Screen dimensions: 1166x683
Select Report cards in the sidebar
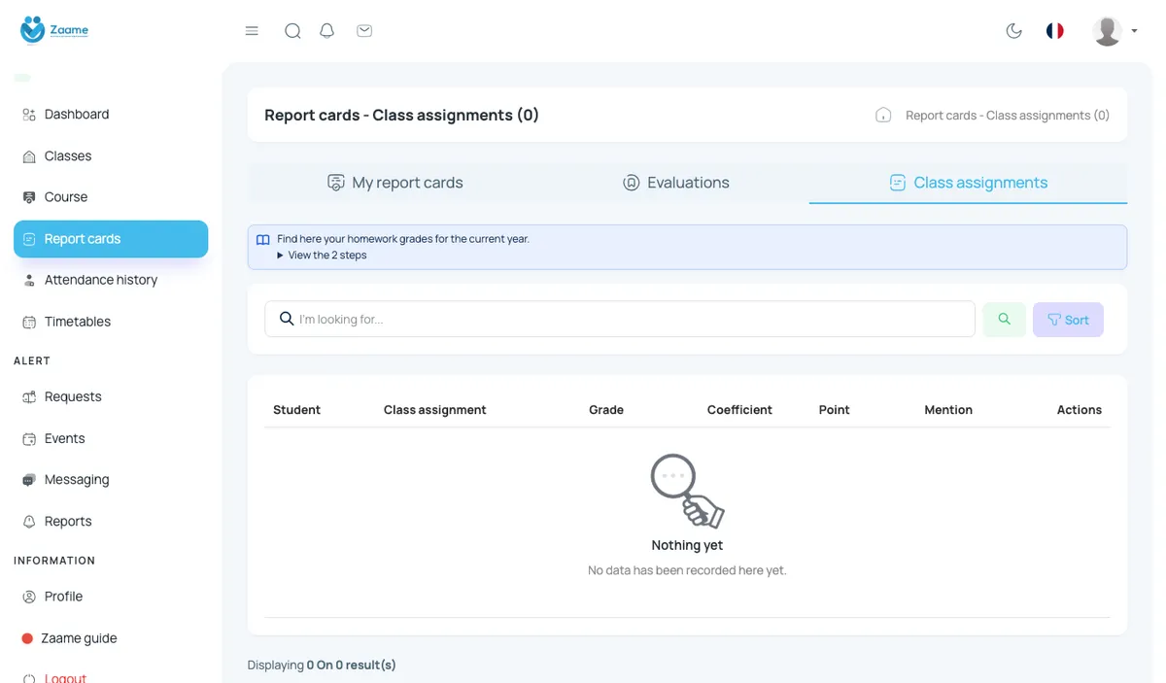click(x=111, y=239)
